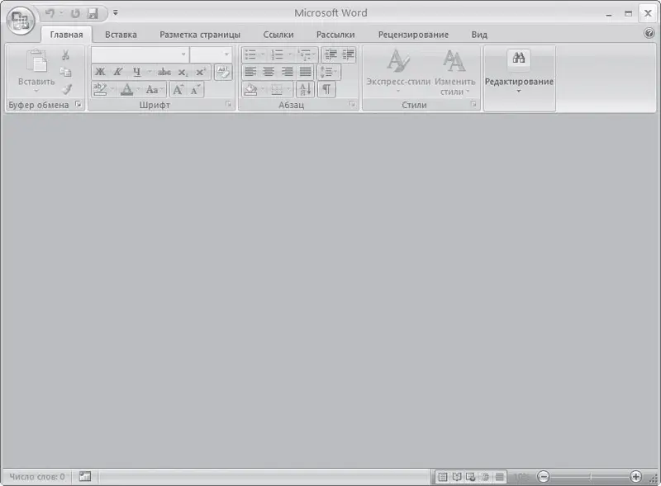The height and width of the screenshot is (486, 661).
Task: Click the Cut scissors icon
Action: point(66,55)
